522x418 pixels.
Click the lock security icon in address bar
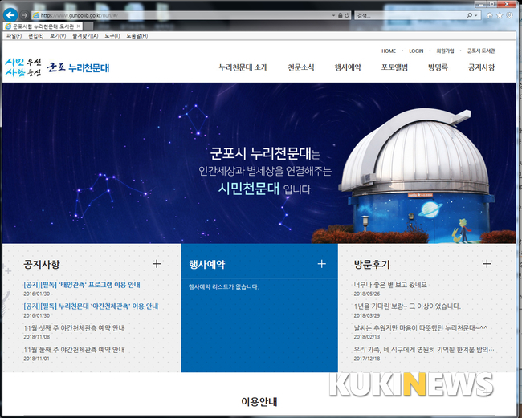341,15
